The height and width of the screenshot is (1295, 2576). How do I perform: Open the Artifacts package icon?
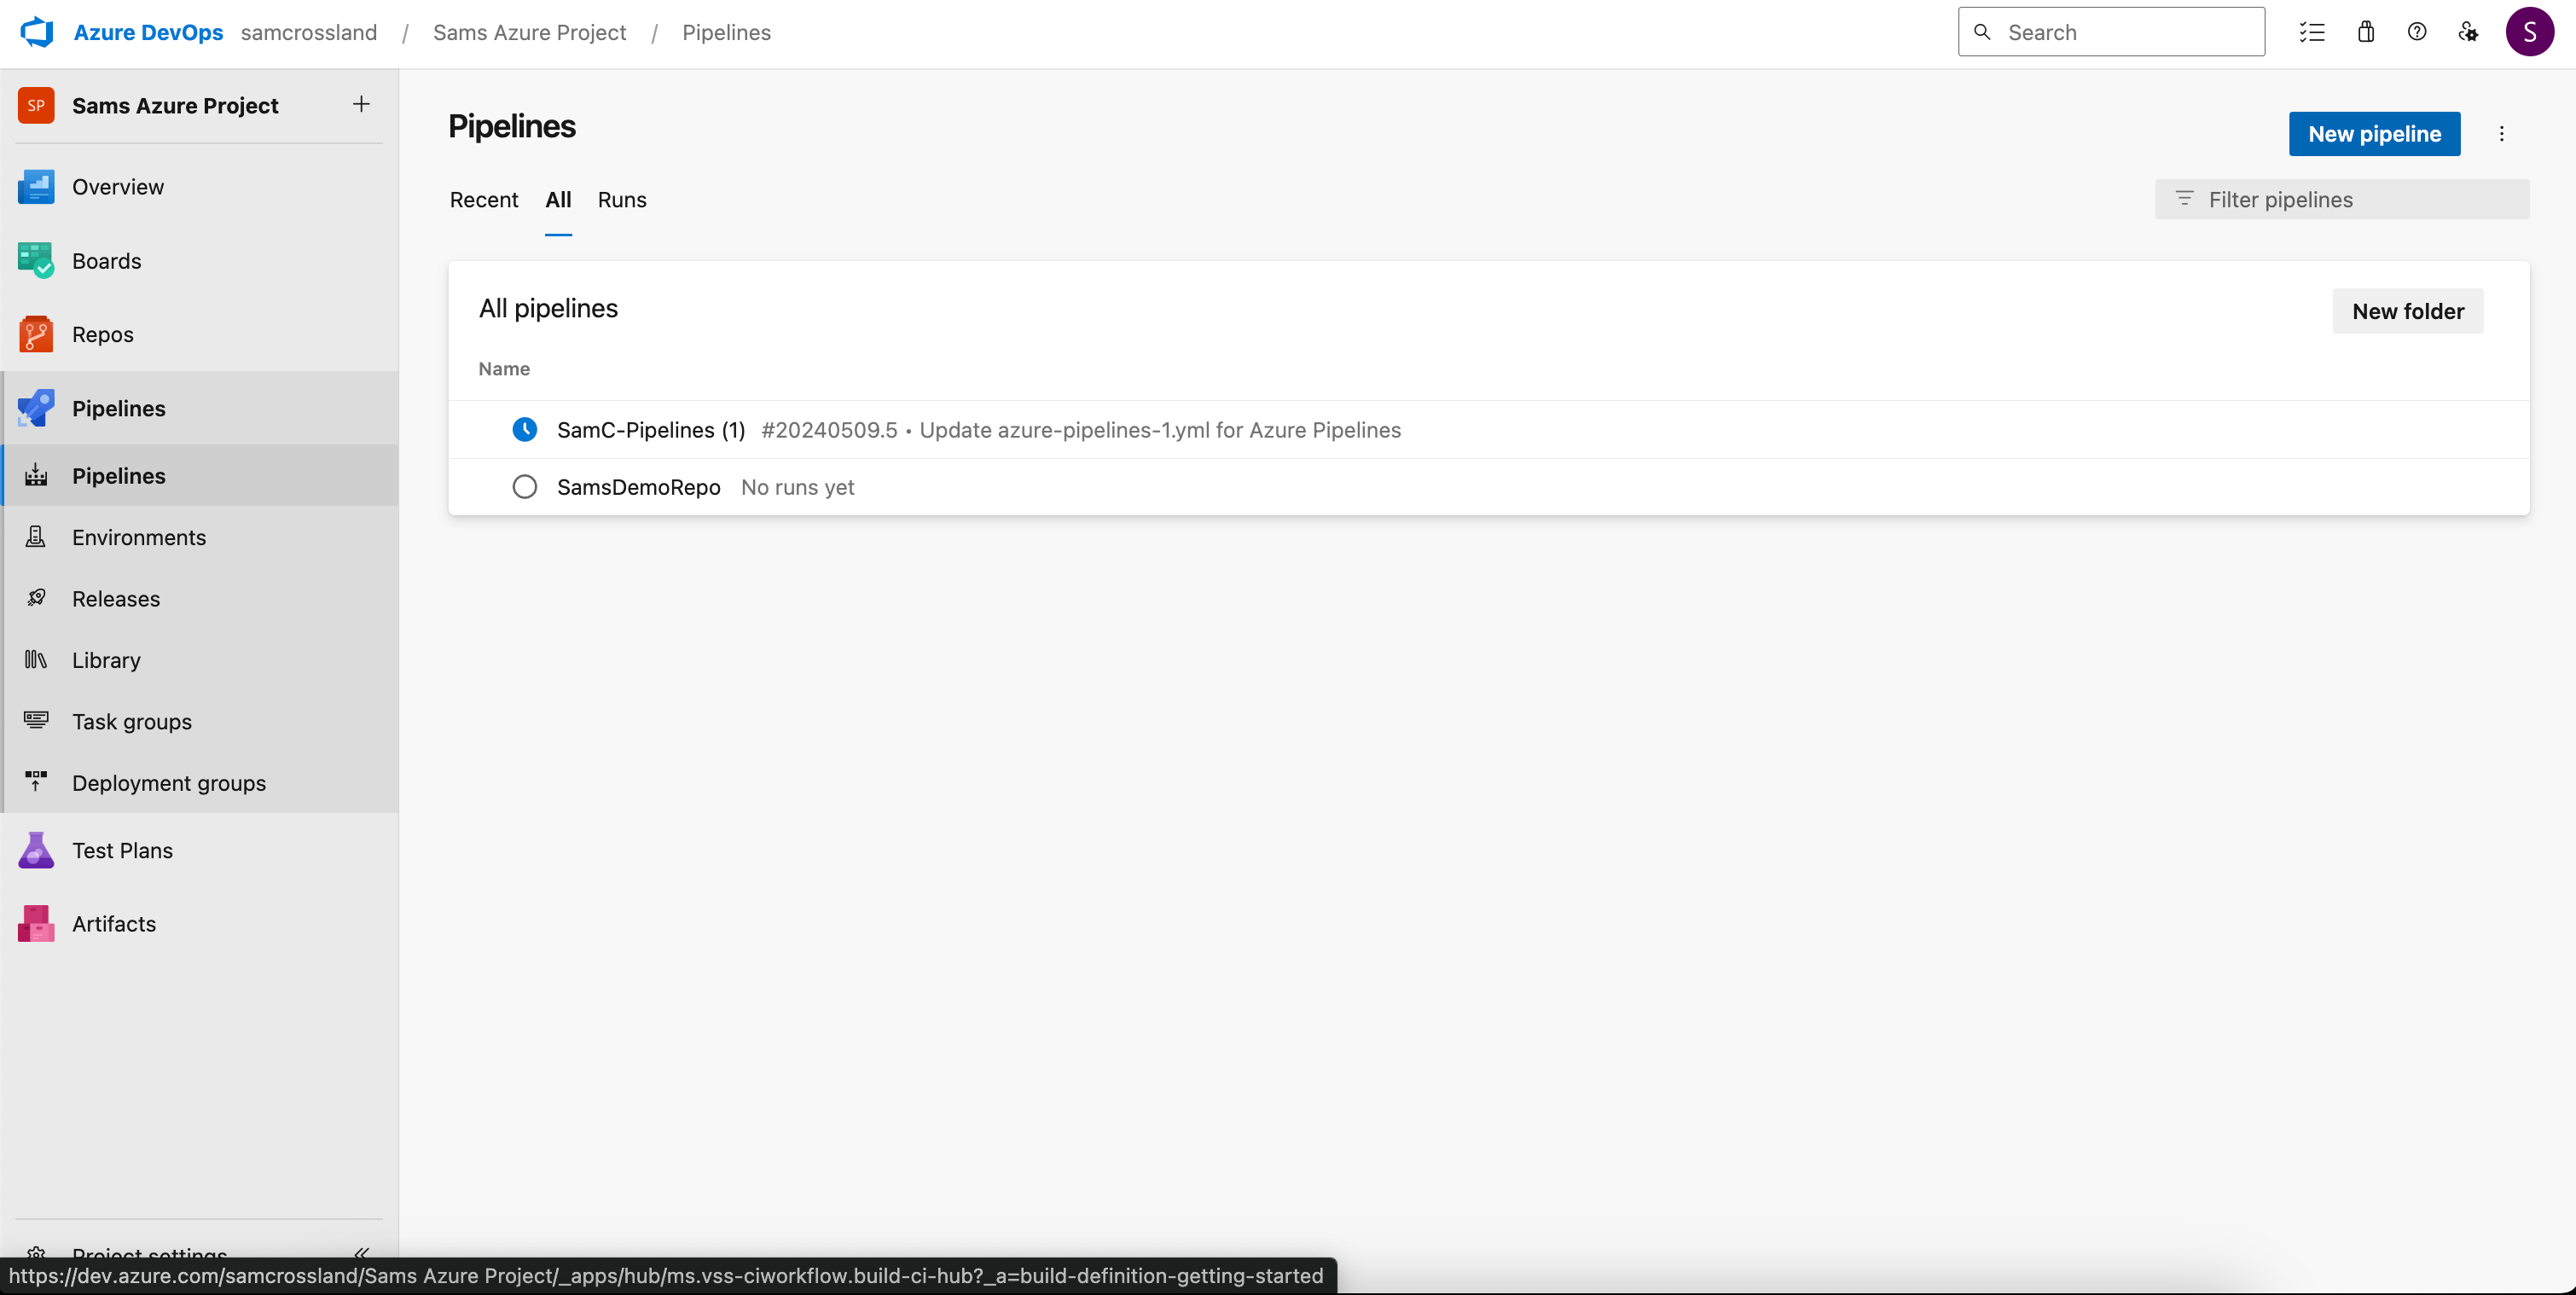(x=36, y=924)
